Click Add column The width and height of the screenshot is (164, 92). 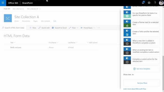tap(92, 43)
